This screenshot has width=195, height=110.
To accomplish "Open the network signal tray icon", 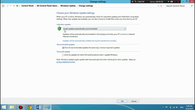I will coord(174,107).
